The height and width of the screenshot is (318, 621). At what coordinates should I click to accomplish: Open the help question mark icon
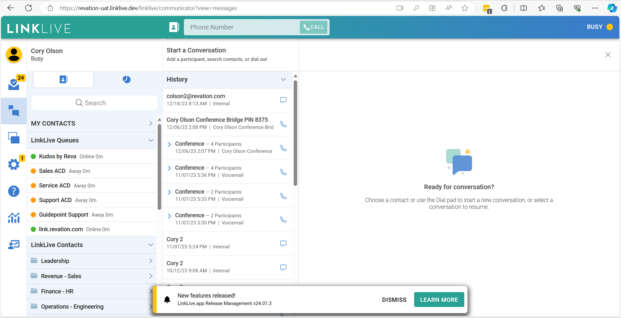tap(14, 191)
